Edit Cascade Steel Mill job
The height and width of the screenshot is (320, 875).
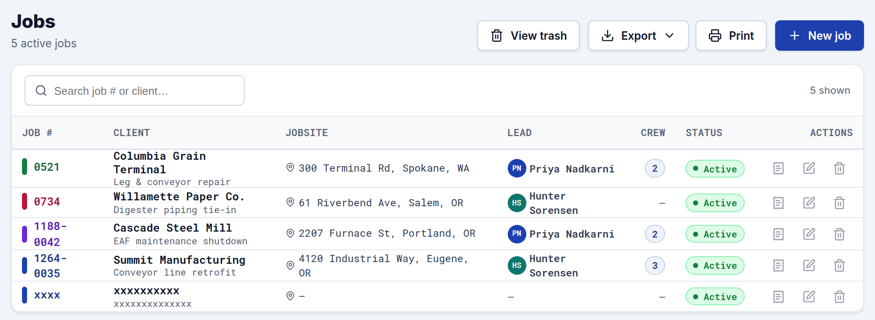click(809, 234)
